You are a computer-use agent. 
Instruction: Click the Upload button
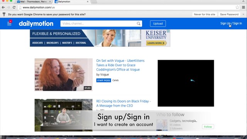(x=158, y=24)
